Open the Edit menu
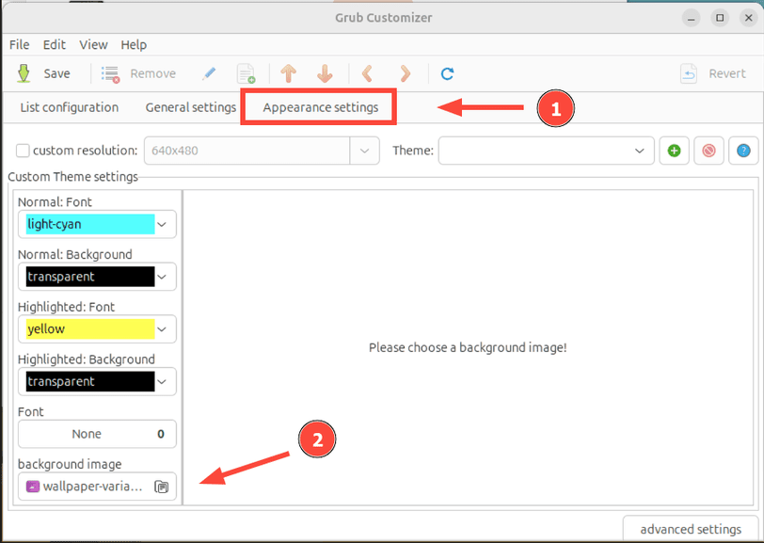Image resolution: width=764 pixels, height=543 pixels. click(54, 44)
